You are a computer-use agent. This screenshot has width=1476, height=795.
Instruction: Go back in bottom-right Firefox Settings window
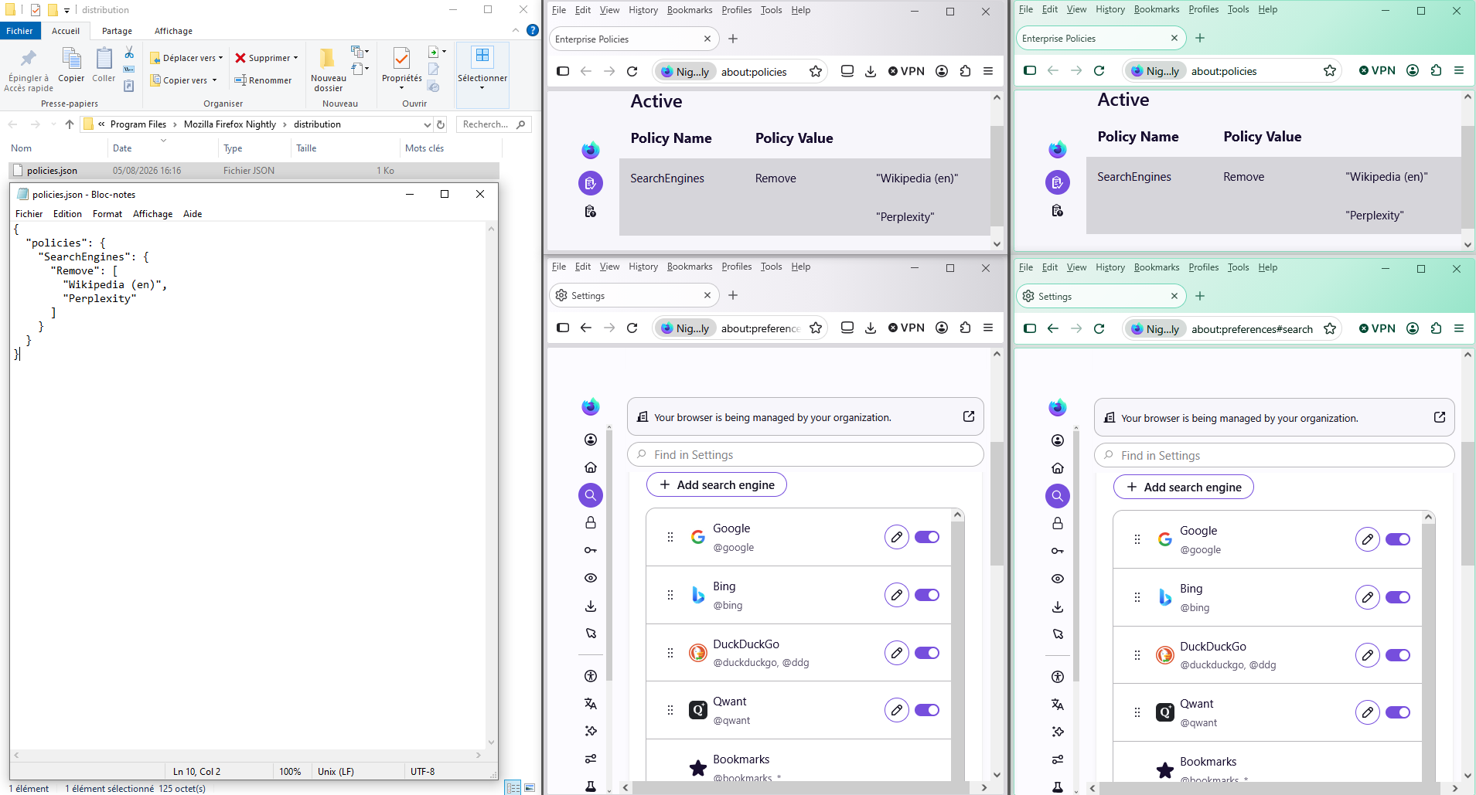pos(1053,328)
